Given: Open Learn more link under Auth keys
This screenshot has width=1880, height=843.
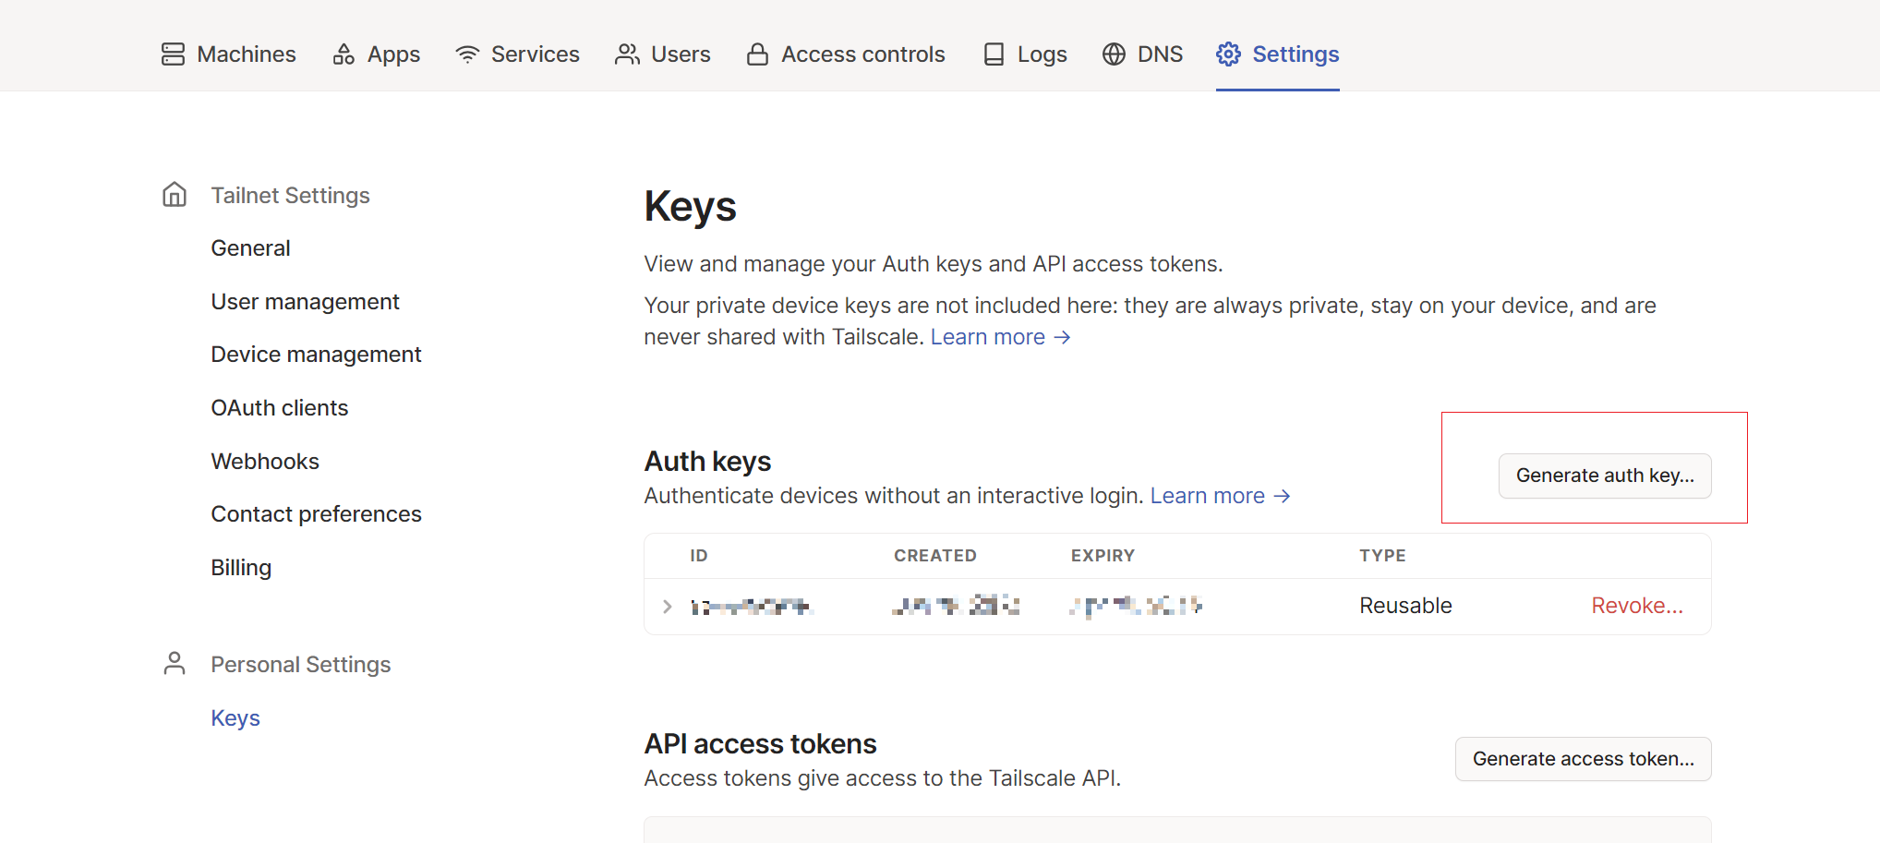Looking at the screenshot, I should pyautogui.click(x=1219, y=496).
